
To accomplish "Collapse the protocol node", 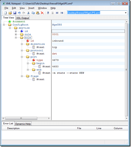I will pyautogui.click(x=22, y=50).
